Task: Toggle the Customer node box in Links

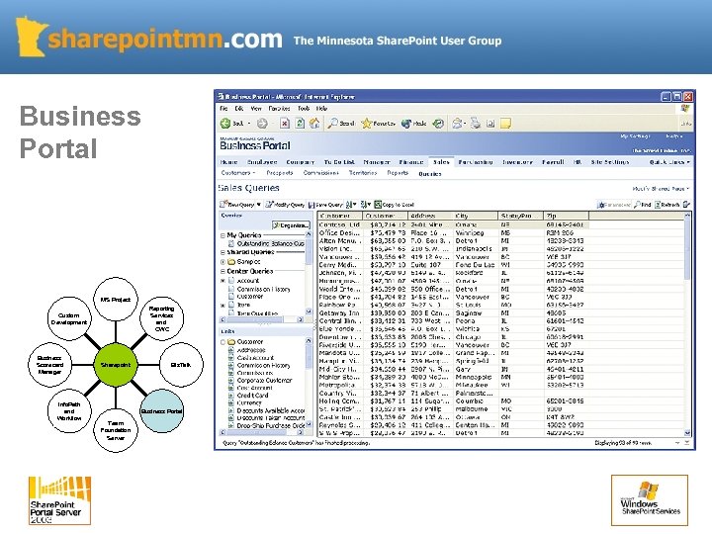Action: [222, 342]
